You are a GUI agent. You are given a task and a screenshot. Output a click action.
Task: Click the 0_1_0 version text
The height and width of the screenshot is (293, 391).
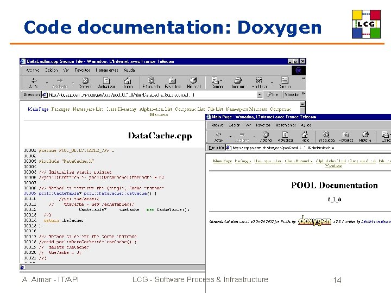coord(335,199)
